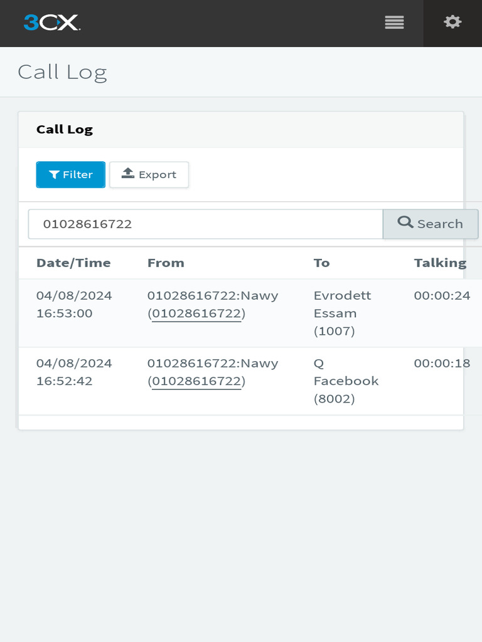Click the Talking column header

point(440,263)
